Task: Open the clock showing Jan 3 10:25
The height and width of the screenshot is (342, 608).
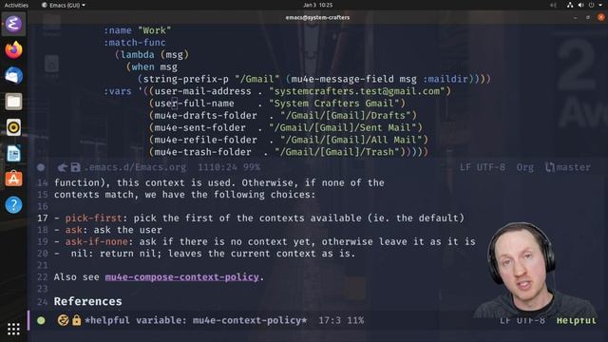Action: pyautogui.click(x=317, y=5)
